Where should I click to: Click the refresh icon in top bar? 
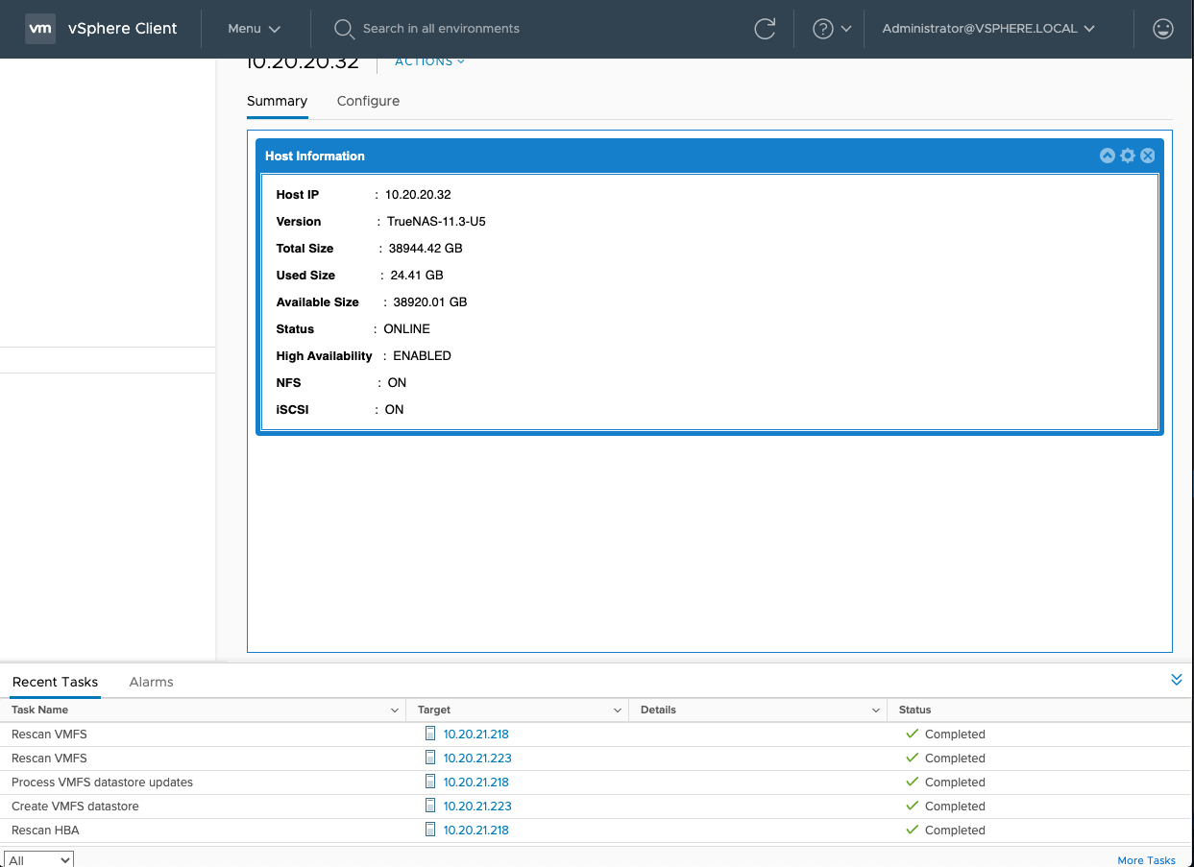(x=765, y=29)
